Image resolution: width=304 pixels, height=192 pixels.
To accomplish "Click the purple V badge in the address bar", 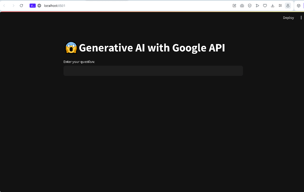I will pos(32,5).
